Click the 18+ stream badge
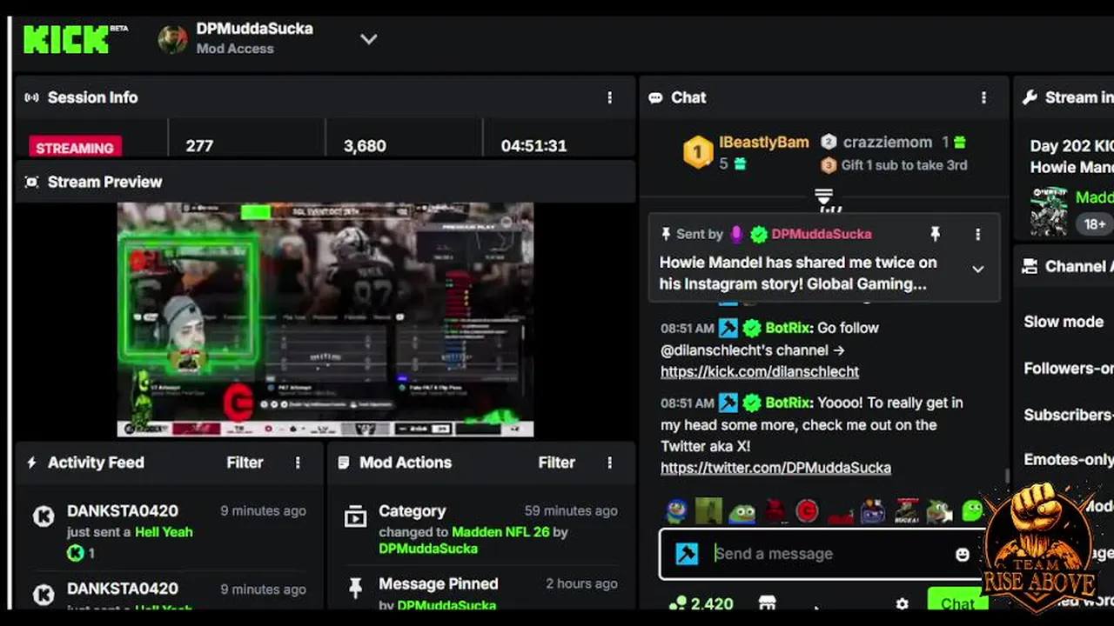This screenshot has width=1114, height=626. 1095,224
